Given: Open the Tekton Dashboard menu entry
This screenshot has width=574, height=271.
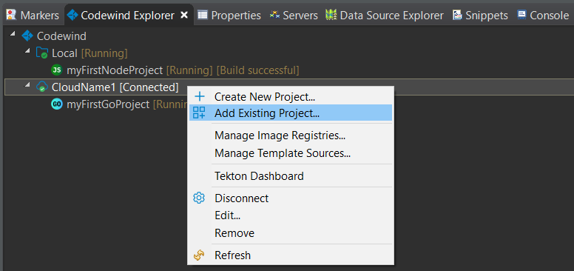Looking at the screenshot, I should [x=291, y=176].
